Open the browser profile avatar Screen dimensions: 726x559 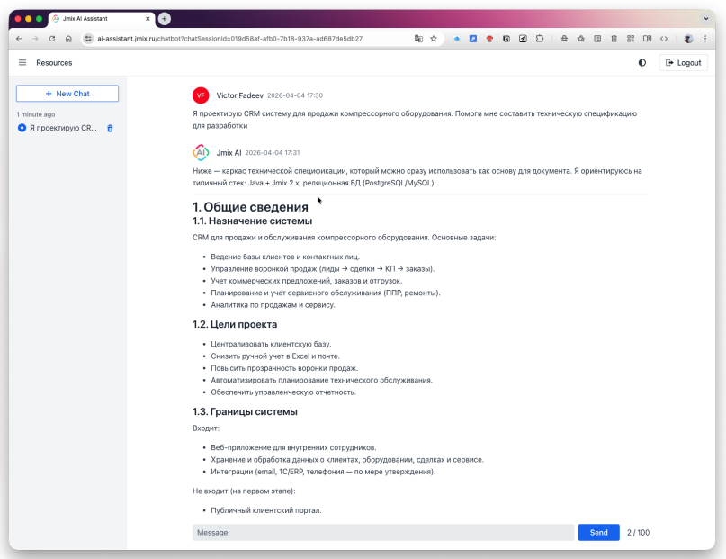pyautogui.click(x=688, y=39)
